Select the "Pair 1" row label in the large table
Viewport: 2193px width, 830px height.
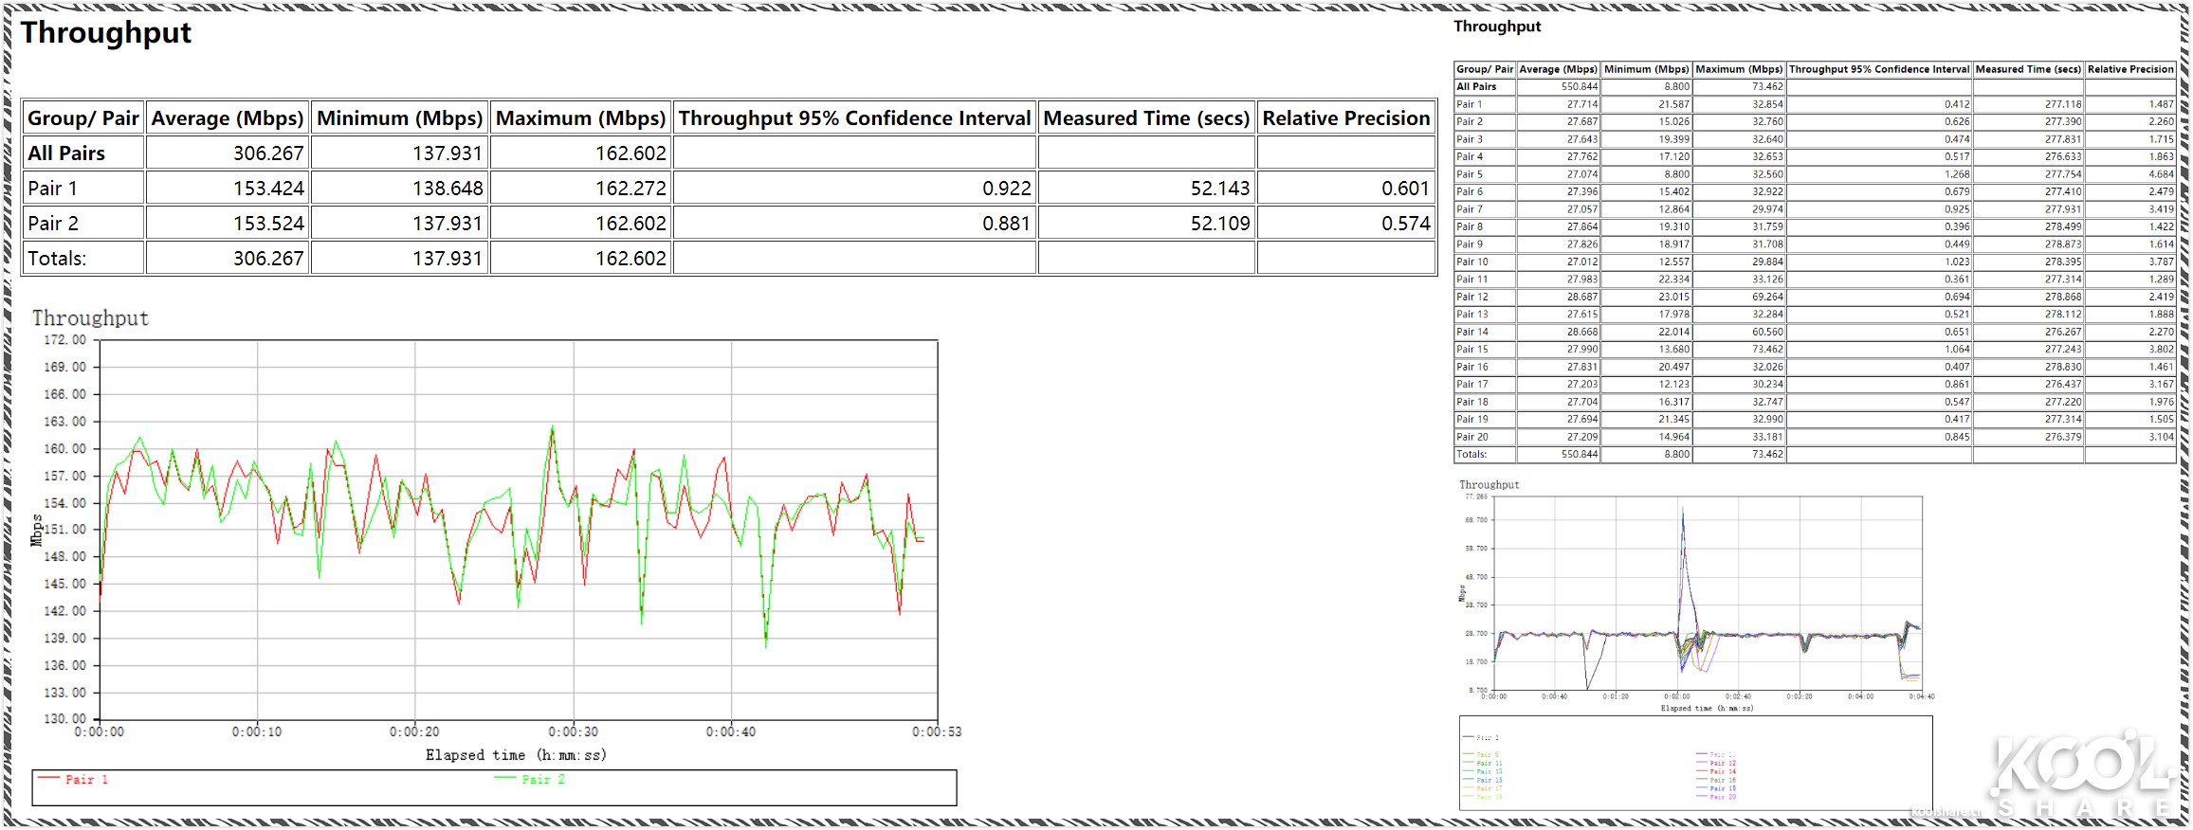(52, 189)
